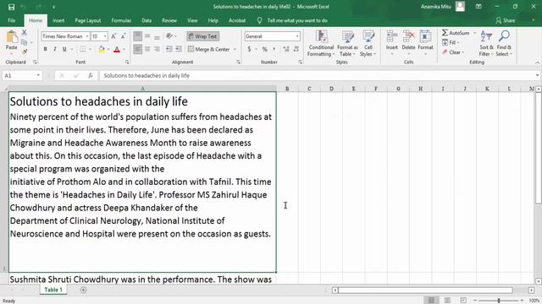The width and height of the screenshot is (542, 304).
Task: Switch to the Page Layout tab
Action: point(88,20)
